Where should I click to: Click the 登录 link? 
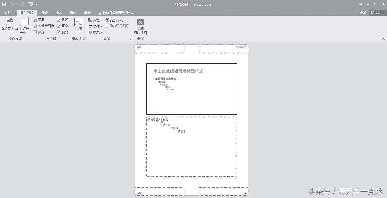363,12
